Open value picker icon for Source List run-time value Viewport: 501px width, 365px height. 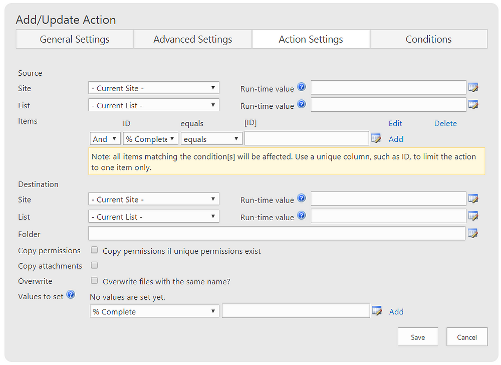coord(473,105)
